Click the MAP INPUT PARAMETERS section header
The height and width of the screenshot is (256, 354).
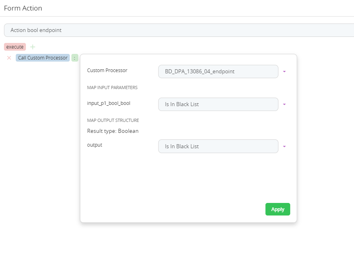click(112, 87)
